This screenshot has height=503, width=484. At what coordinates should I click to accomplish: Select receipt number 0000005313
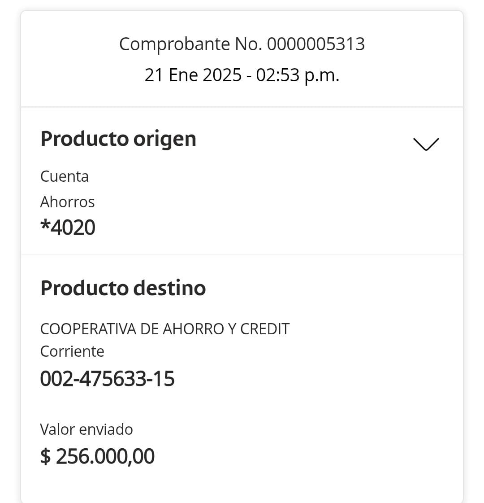pyautogui.click(x=316, y=44)
